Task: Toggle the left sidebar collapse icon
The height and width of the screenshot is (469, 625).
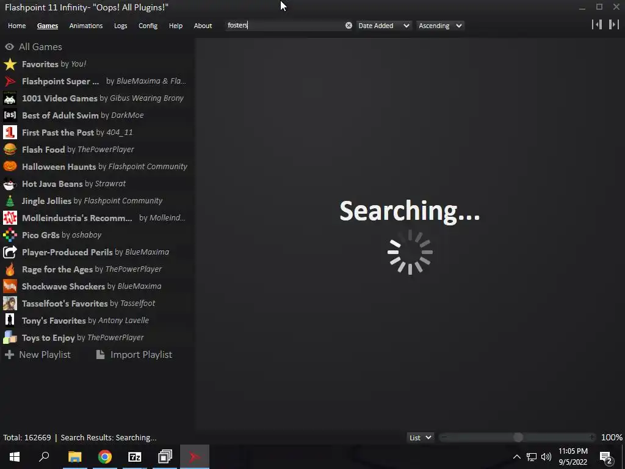Action: coord(597,24)
